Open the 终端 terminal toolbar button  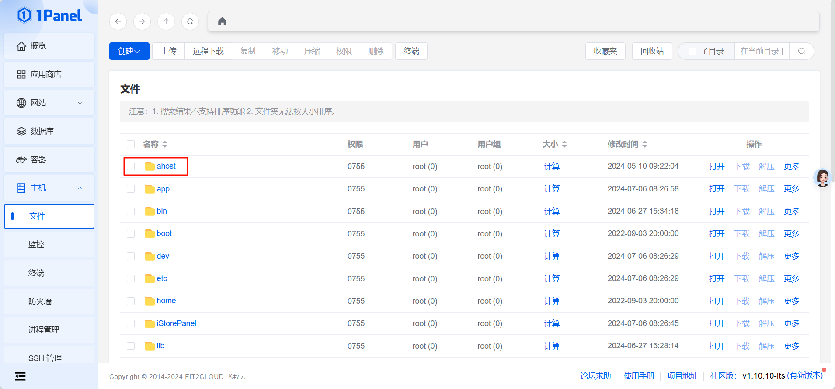pyautogui.click(x=411, y=51)
